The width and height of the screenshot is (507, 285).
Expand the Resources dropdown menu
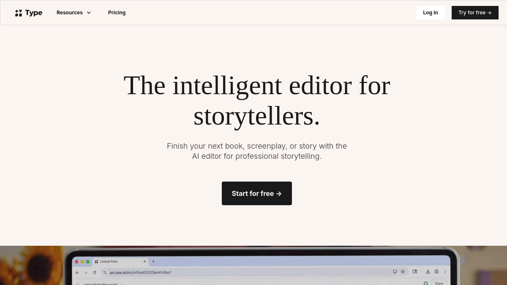tap(74, 13)
